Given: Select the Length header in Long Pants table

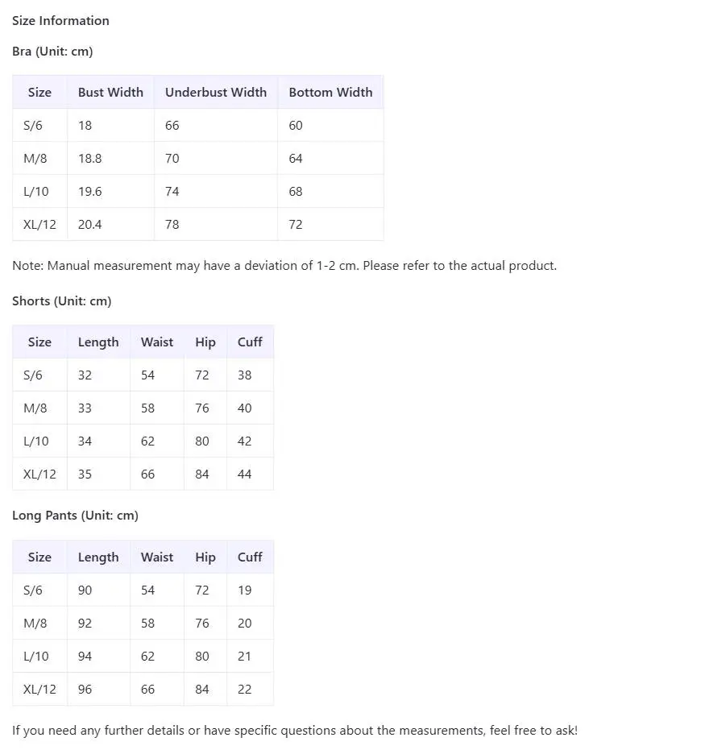Looking at the screenshot, I should [x=98, y=557].
